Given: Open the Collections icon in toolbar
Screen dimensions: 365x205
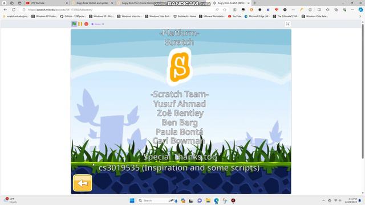Looking at the screenshot, I should (x=336, y=10).
